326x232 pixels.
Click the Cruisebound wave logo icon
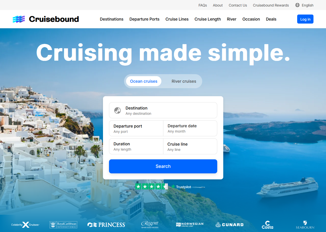click(19, 19)
